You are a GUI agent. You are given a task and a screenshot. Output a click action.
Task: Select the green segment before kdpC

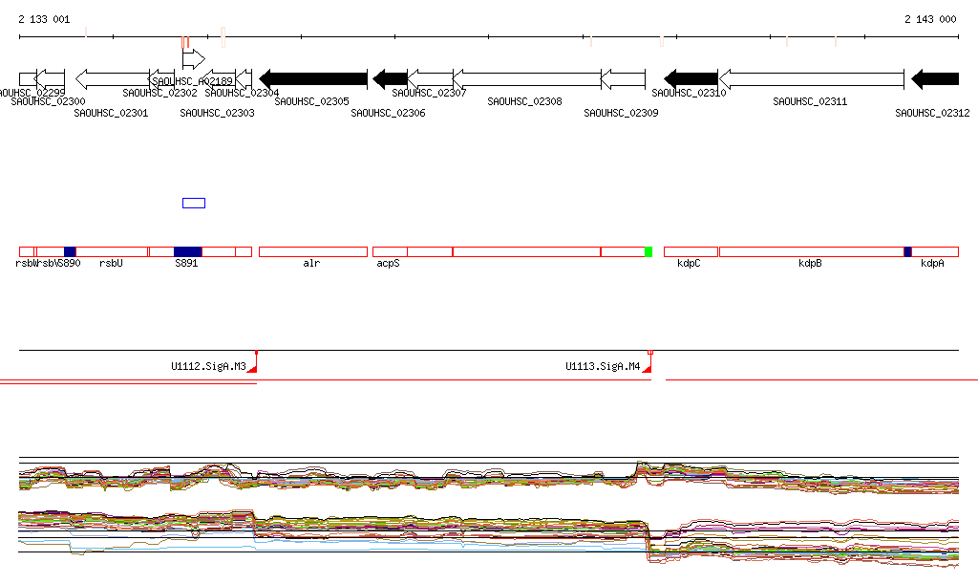coord(648,251)
